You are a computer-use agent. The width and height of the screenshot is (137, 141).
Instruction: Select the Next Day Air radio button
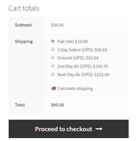click(53, 74)
